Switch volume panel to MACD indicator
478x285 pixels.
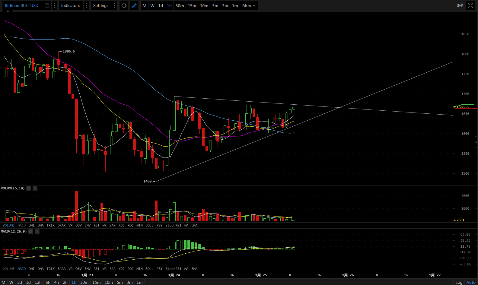21,225
